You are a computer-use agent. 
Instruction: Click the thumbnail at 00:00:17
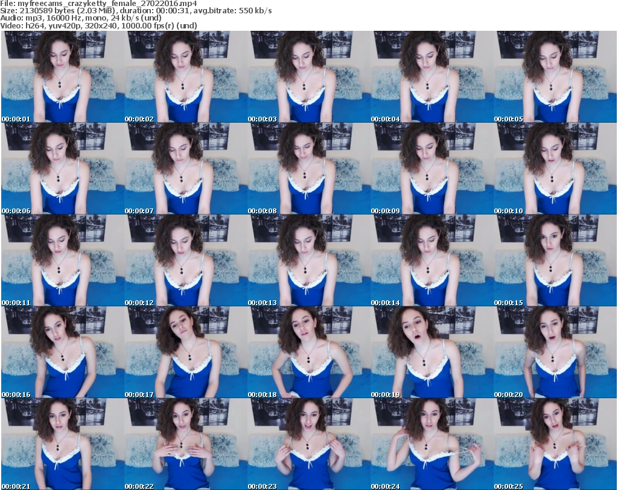click(185, 352)
